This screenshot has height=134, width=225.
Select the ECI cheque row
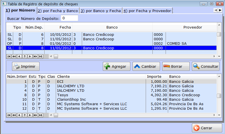click(111, 81)
